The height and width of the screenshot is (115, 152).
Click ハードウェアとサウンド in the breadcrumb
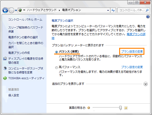pos(42,10)
